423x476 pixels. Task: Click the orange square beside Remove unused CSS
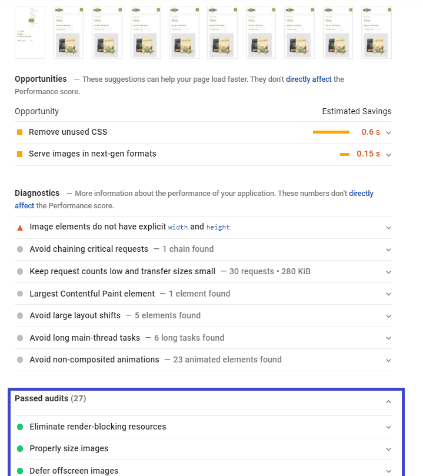coord(19,132)
